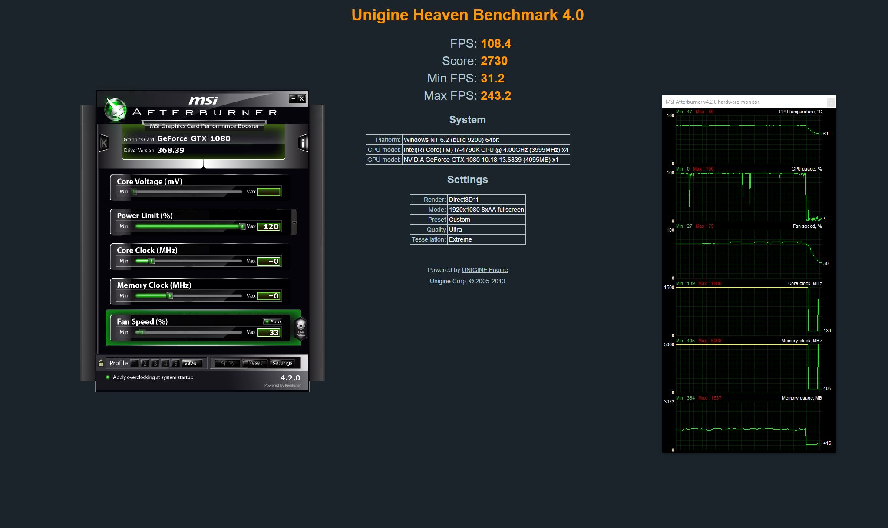Open the Unigine Corp. link
Image resolution: width=888 pixels, height=528 pixels.
448,281
